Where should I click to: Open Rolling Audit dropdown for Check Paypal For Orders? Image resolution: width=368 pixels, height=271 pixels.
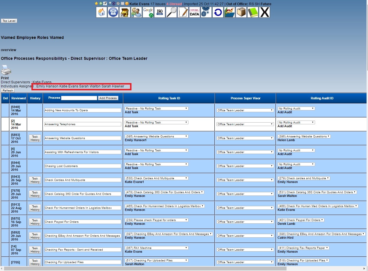301,220
